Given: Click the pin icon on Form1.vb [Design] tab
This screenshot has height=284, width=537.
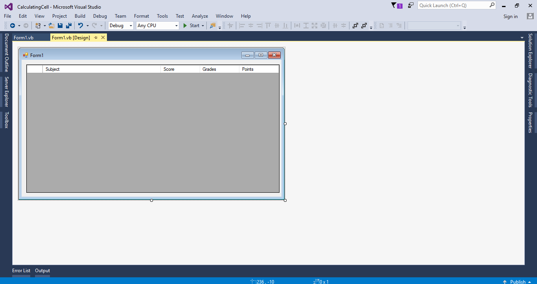Looking at the screenshot, I should [x=96, y=37].
